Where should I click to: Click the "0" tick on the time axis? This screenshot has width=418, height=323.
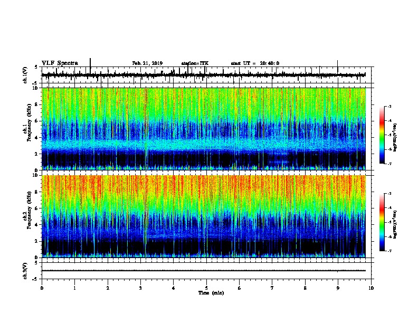click(42, 288)
